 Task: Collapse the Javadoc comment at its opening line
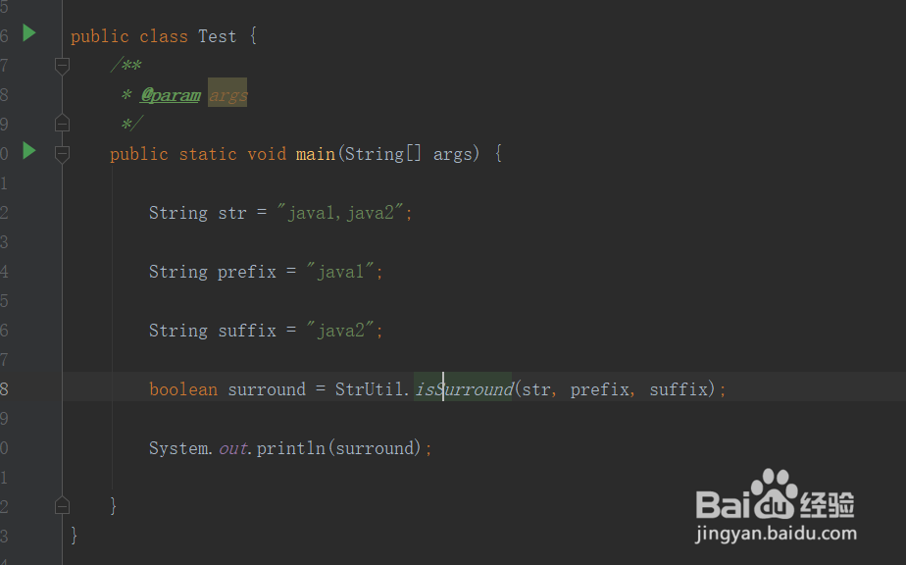pos(63,66)
